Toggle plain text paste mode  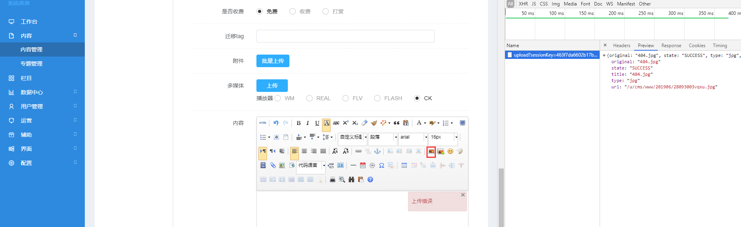[406, 123]
